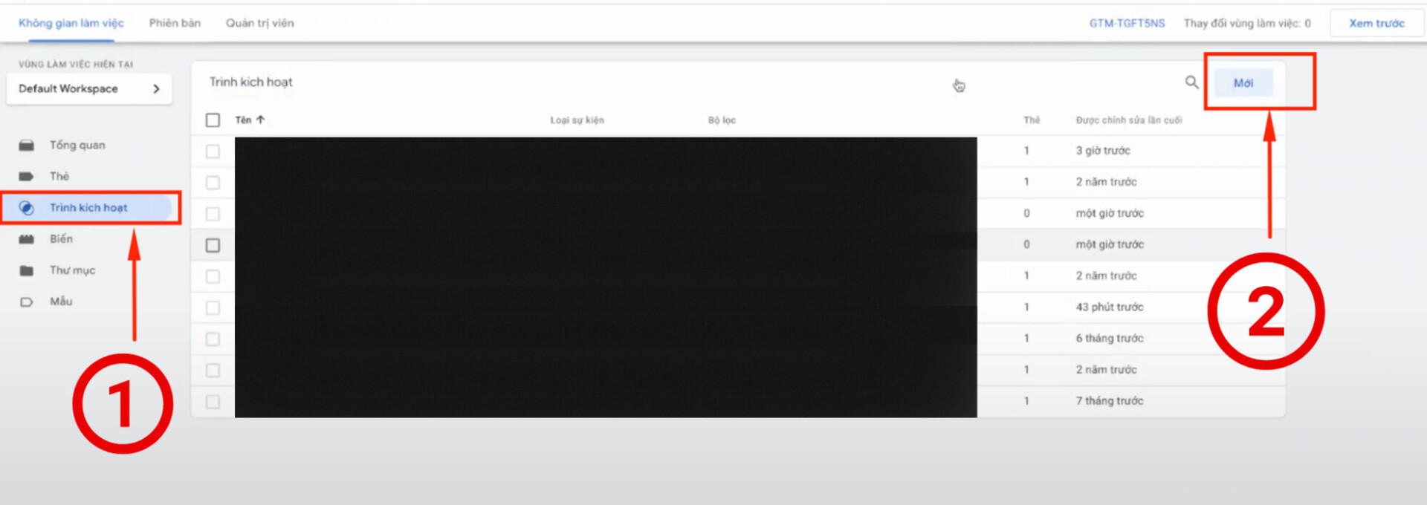The image size is (1427, 505).
Task: Open the Tổng quan overview icon
Action: tap(27, 146)
